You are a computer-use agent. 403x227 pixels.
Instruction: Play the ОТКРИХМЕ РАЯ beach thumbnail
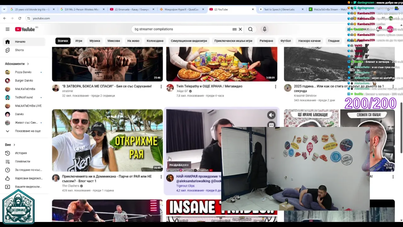(x=107, y=140)
